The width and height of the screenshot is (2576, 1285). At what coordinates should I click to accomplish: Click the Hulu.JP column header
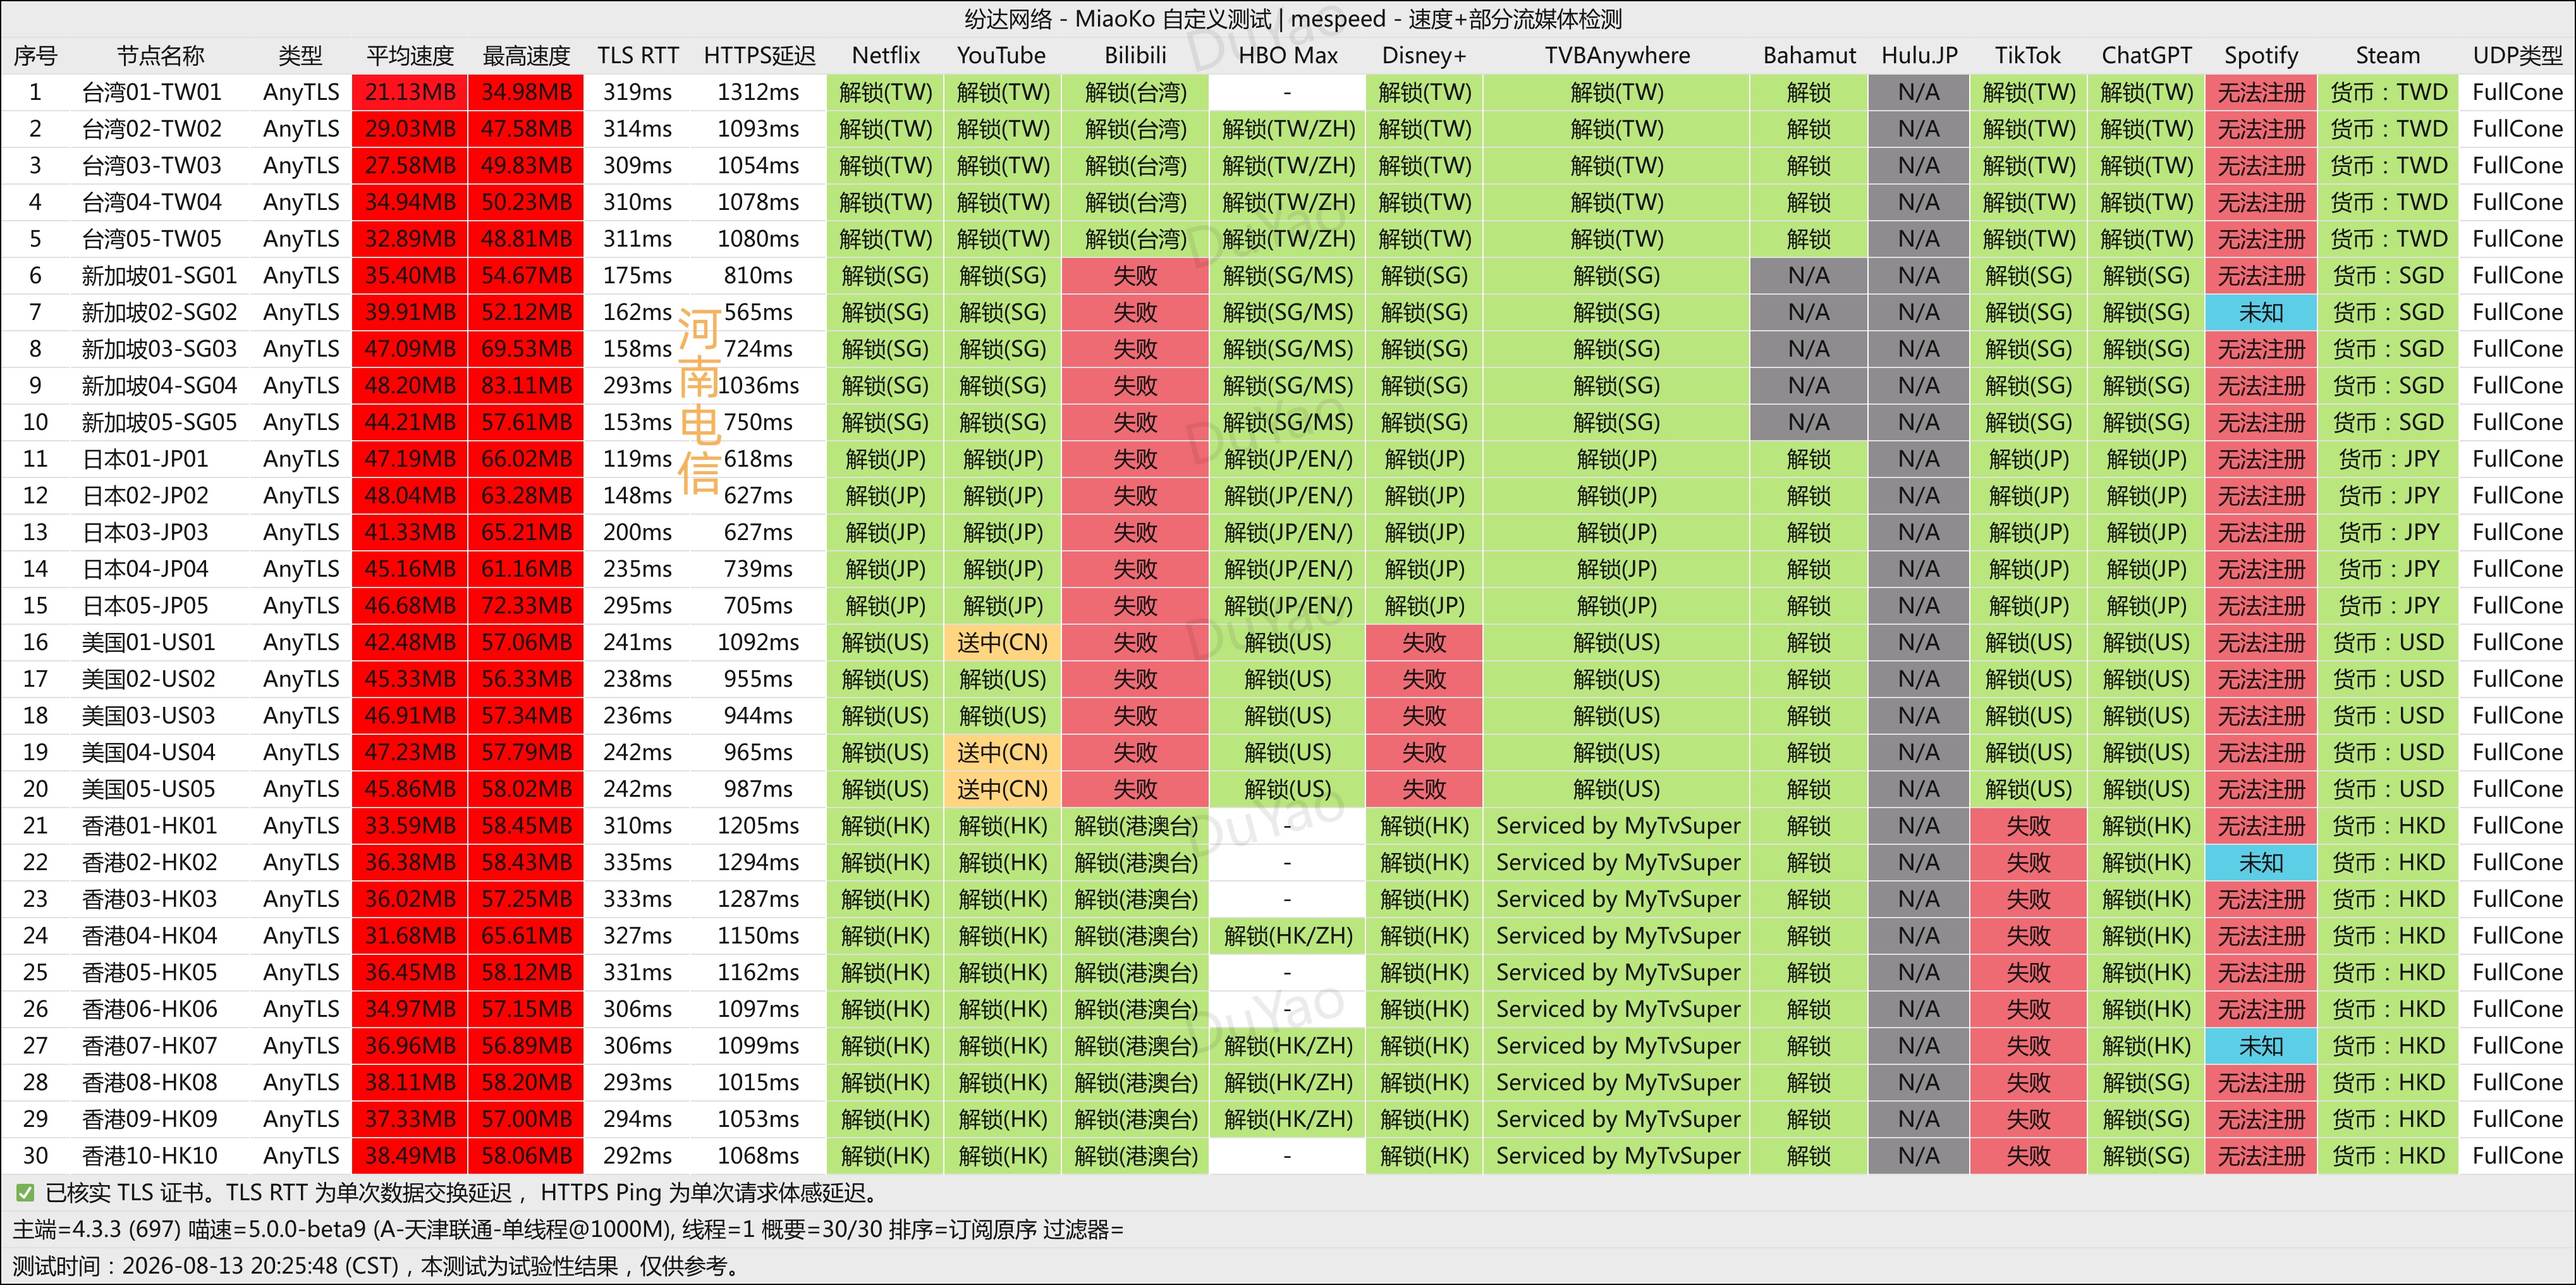point(1919,56)
